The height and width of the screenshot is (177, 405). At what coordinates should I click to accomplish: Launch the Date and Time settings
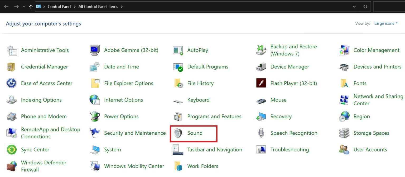click(x=121, y=67)
